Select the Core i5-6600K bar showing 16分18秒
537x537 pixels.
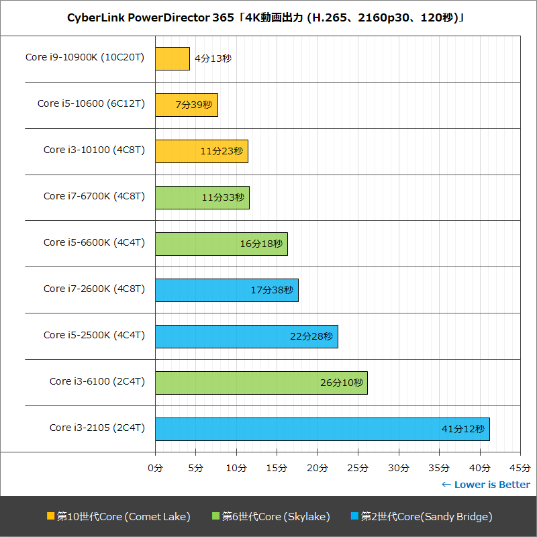(222, 244)
